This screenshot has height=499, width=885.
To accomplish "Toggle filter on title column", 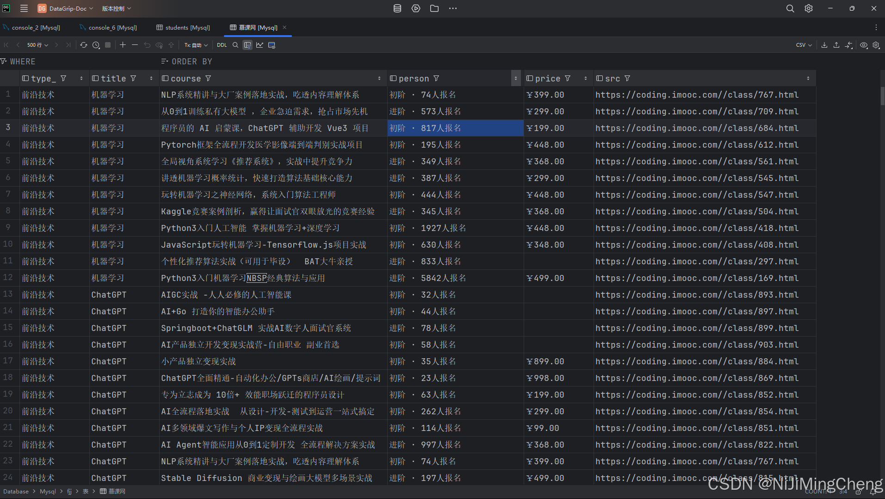I will tap(133, 78).
